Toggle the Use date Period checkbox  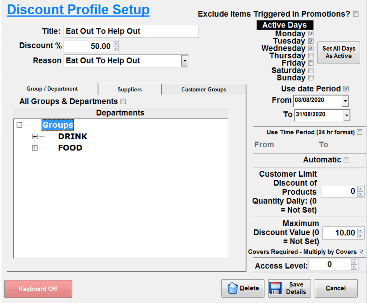point(346,89)
